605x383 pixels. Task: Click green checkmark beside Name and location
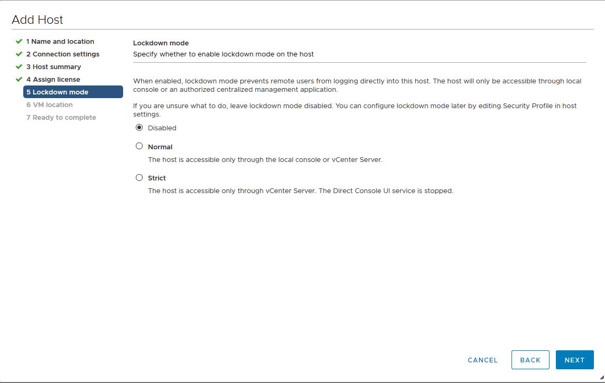(19, 41)
